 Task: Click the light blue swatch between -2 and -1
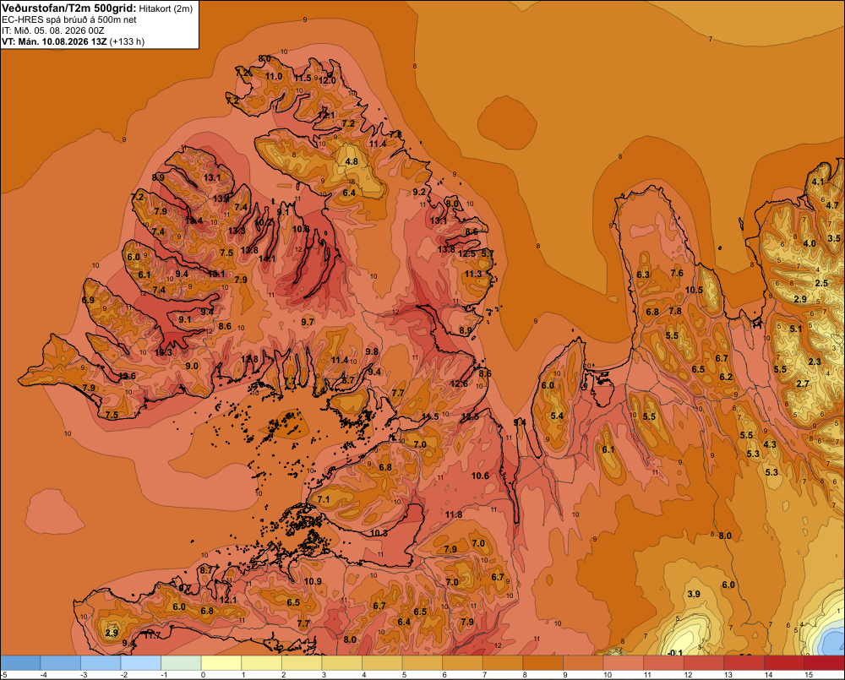[x=140, y=663]
